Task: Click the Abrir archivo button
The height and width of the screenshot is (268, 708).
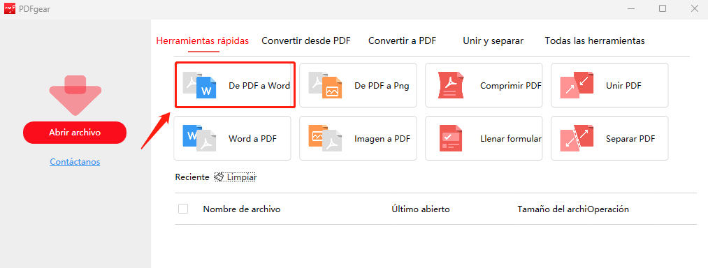Action: 75,133
